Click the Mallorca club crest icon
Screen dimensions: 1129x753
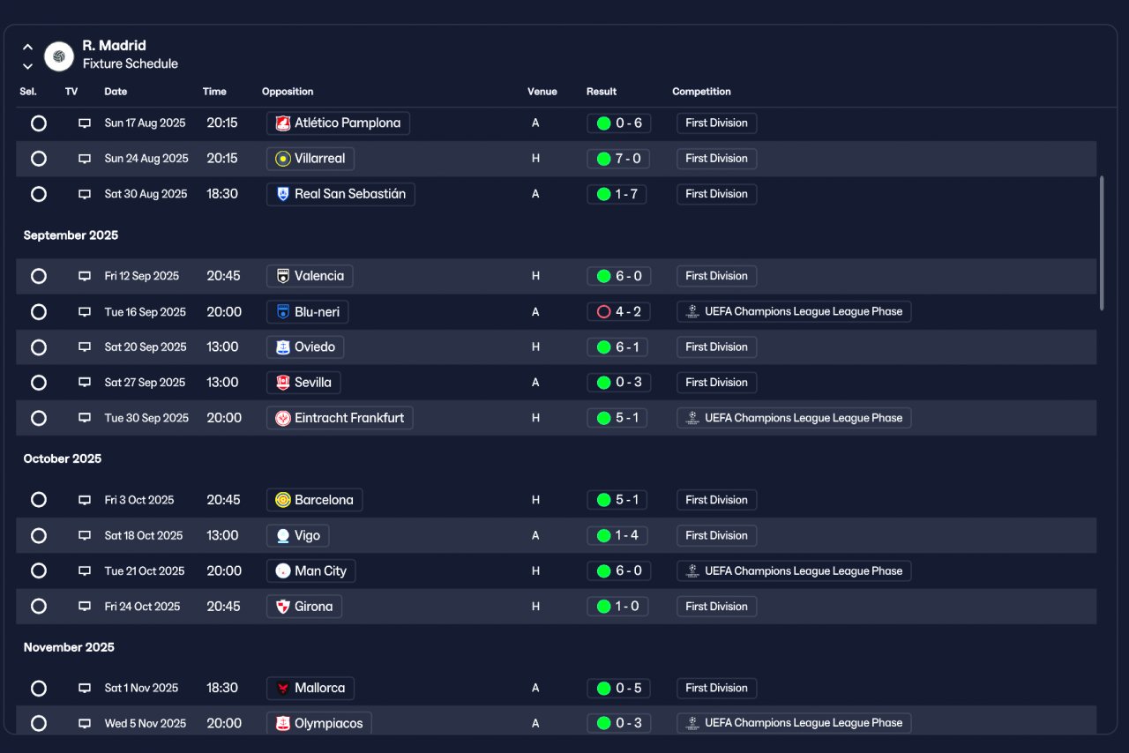pos(282,688)
